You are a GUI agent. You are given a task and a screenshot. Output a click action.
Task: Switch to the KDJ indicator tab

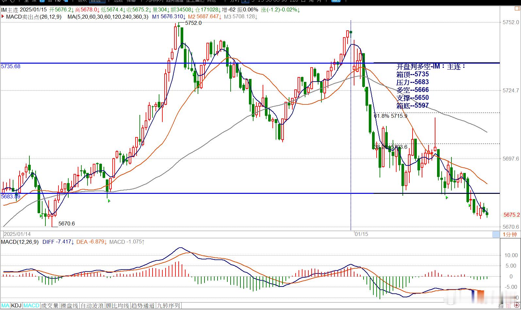pyautogui.click(x=16, y=306)
